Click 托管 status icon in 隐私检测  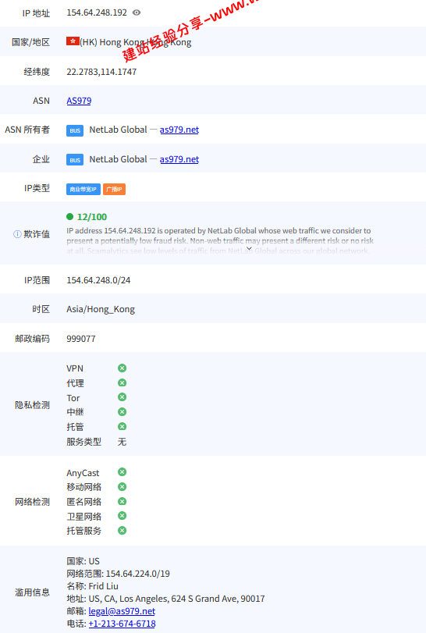122,427
